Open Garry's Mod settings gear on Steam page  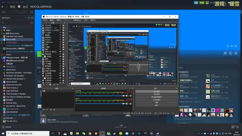tap(225, 53)
